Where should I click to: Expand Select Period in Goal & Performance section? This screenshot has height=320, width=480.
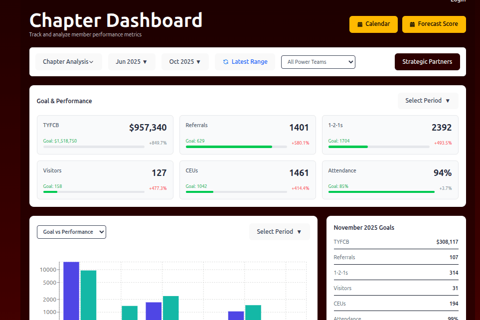[428, 101]
